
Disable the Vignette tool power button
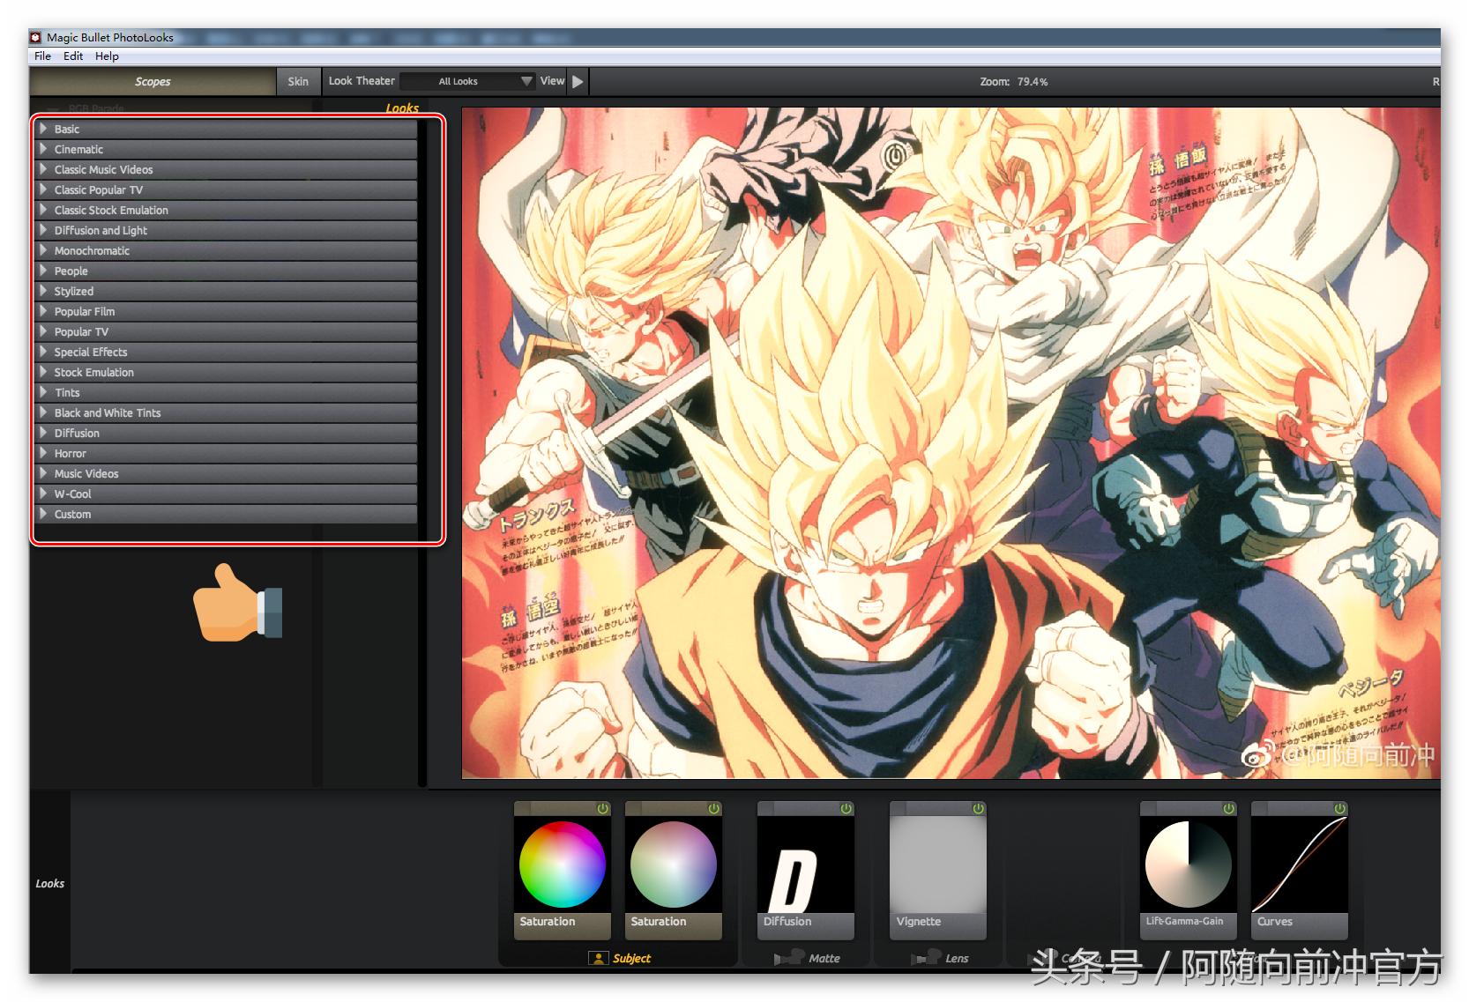pos(979,808)
